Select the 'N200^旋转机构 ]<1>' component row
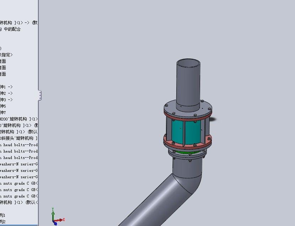 [19, 119]
